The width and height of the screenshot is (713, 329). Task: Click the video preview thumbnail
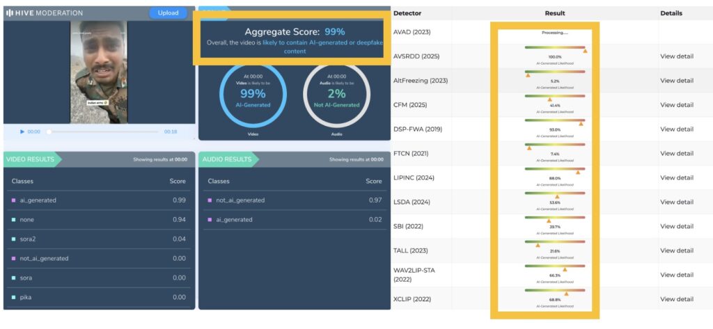pyautogui.click(x=99, y=72)
